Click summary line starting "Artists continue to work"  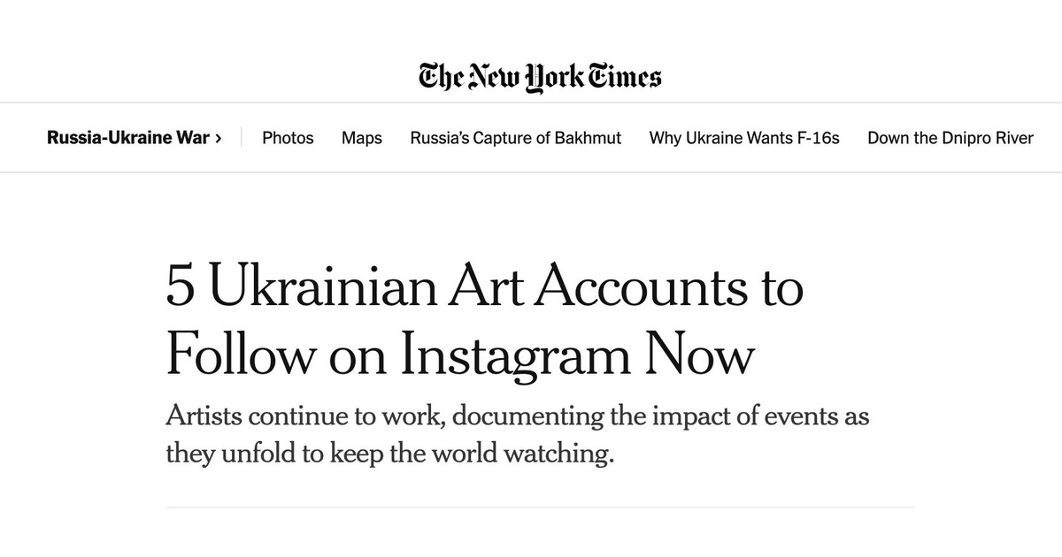click(517, 416)
